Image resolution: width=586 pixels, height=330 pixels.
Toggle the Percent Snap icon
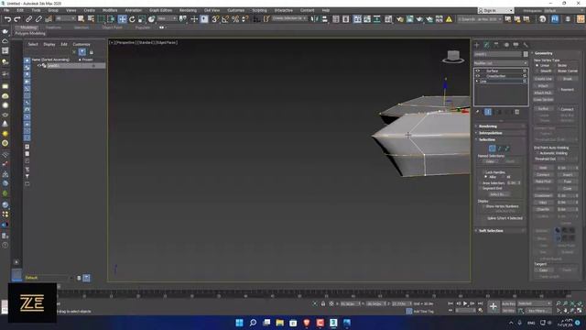click(235, 19)
